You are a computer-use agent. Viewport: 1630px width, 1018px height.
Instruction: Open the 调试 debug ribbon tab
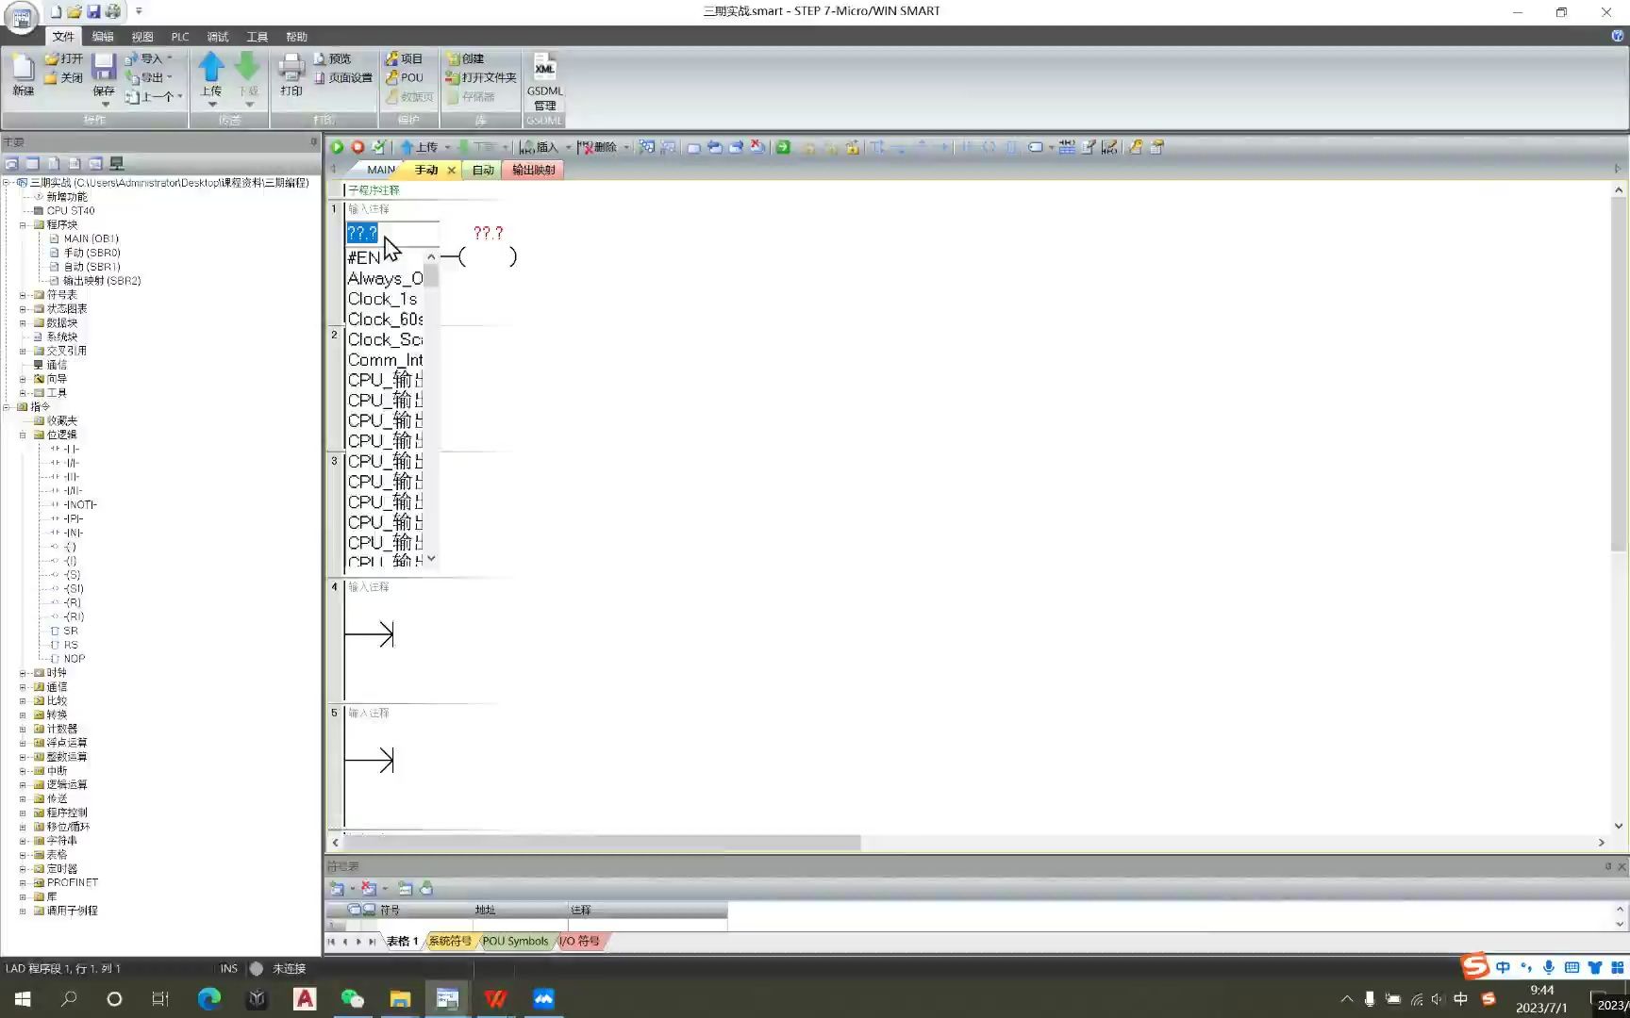(x=218, y=37)
